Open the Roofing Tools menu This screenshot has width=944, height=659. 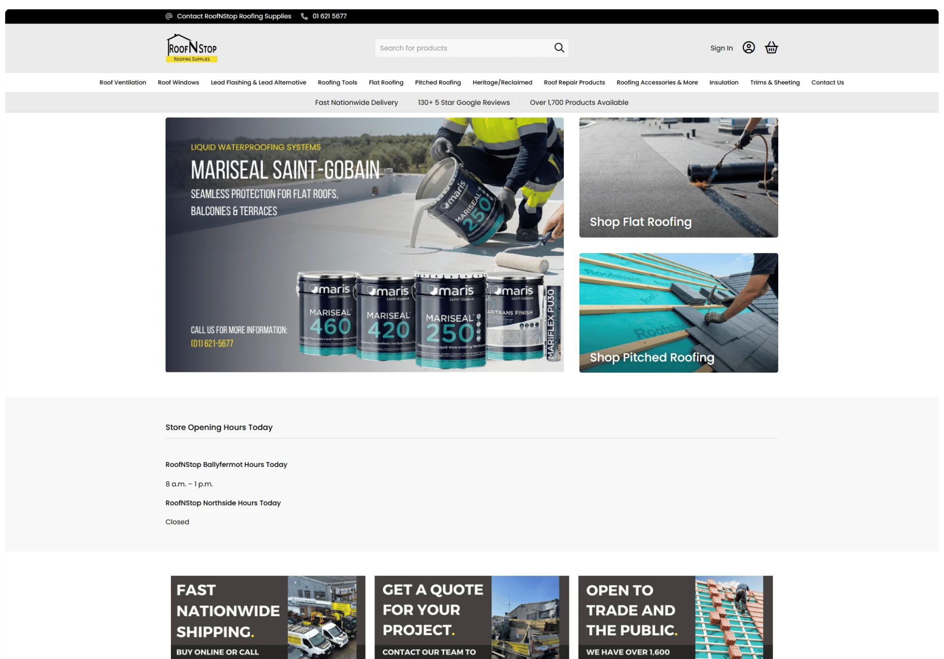pyautogui.click(x=337, y=82)
